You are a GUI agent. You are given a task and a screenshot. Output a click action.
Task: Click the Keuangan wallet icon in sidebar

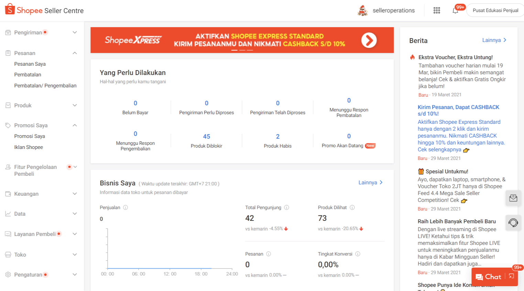coord(8,194)
